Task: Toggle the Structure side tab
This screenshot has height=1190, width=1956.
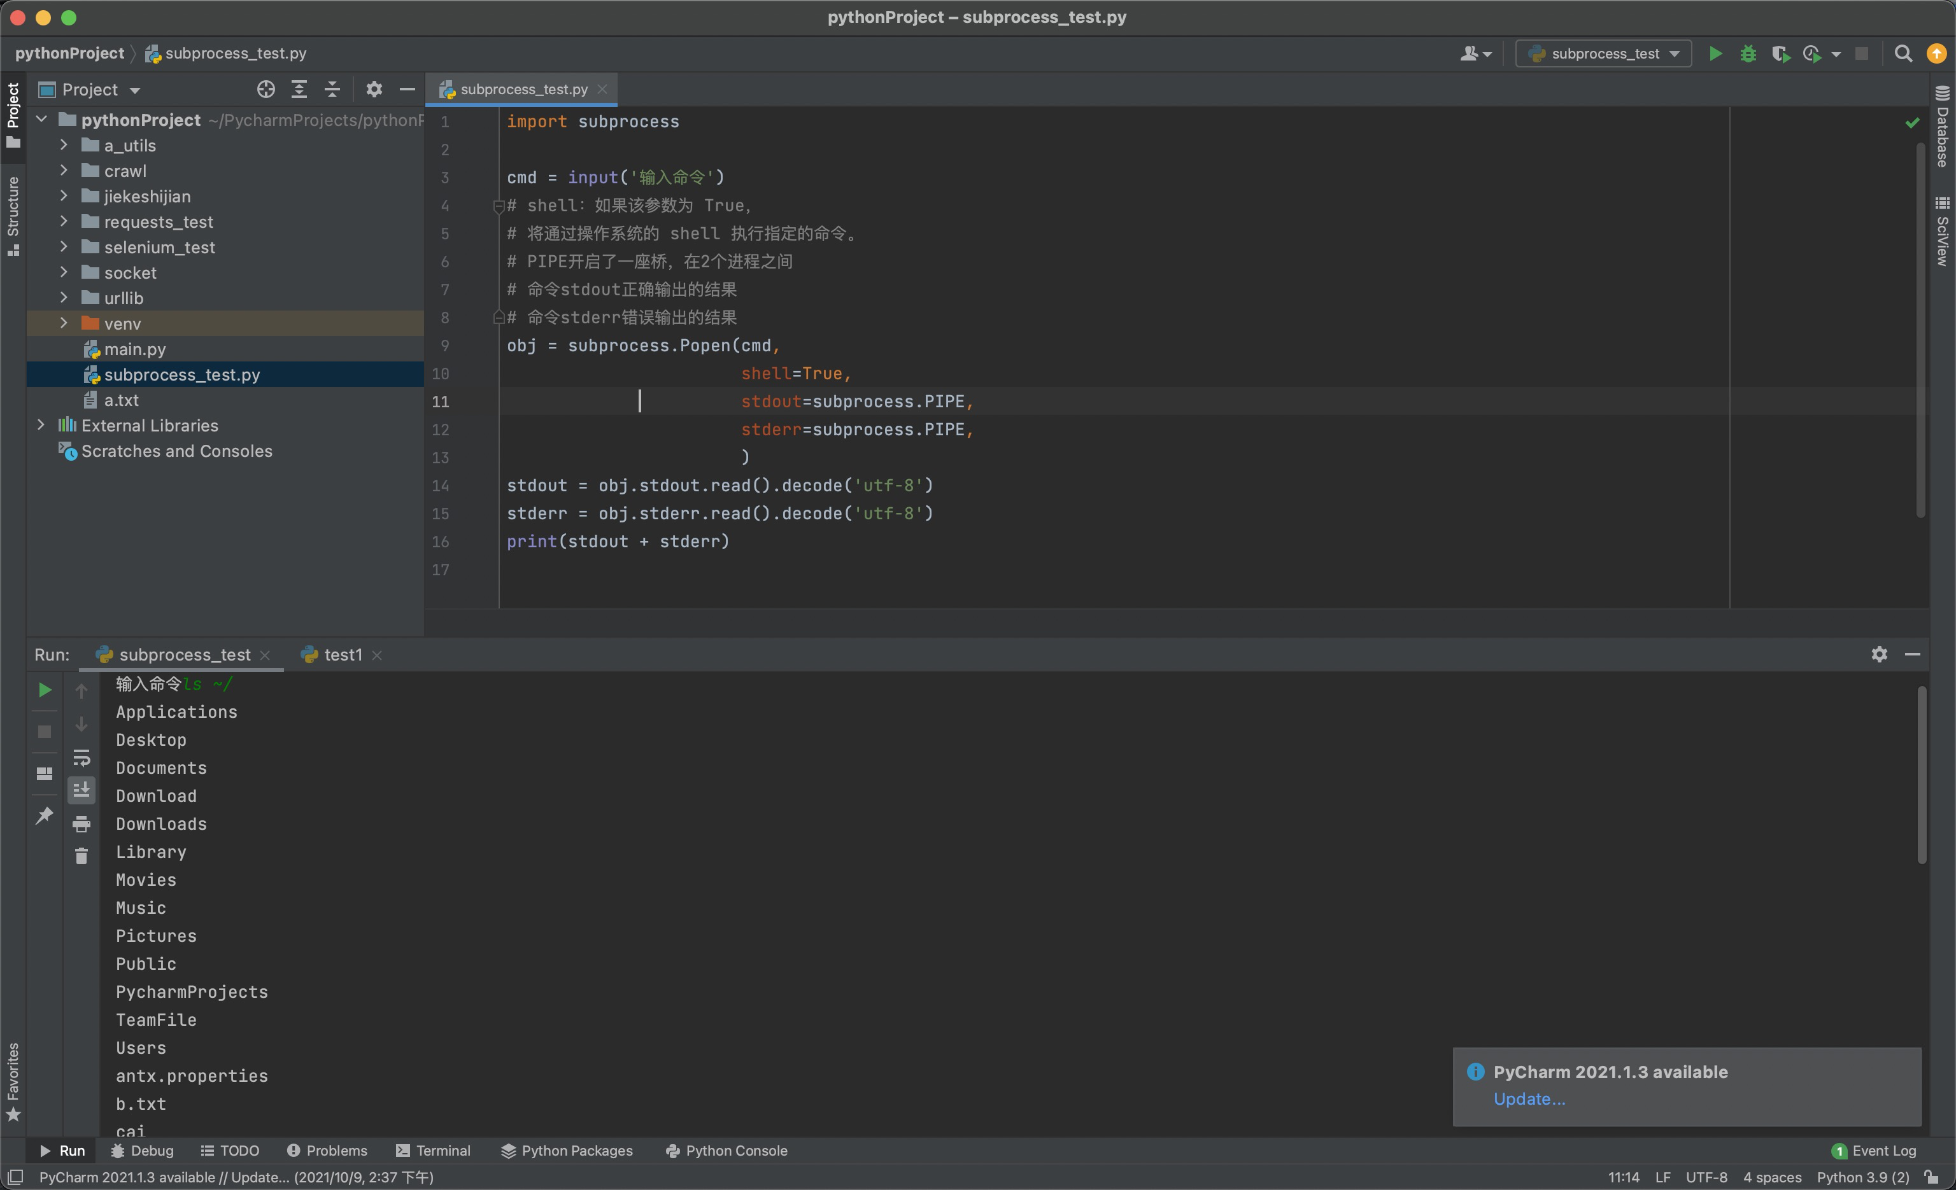Action: click(13, 216)
